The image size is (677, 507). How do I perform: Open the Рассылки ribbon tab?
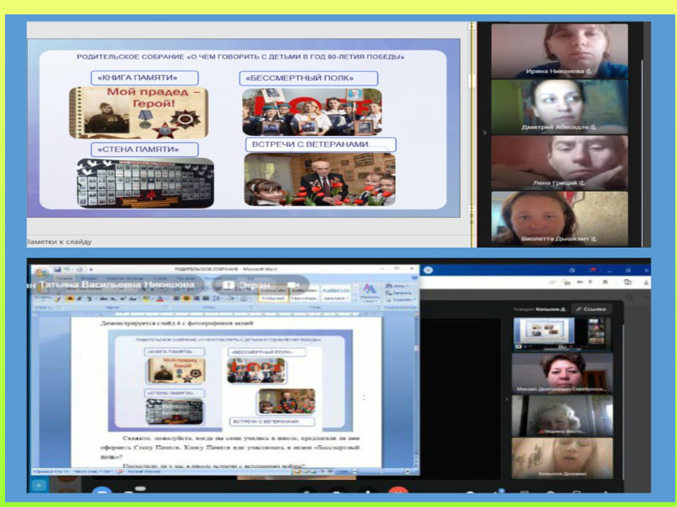click(187, 279)
